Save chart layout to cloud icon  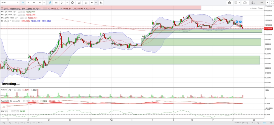(x=253, y=2)
